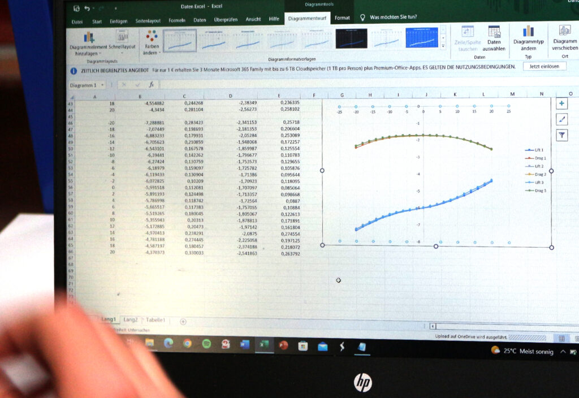Screen dimensions: 579x398
Task: Add a new sheet with the plus button
Action: tap(183, 322)
